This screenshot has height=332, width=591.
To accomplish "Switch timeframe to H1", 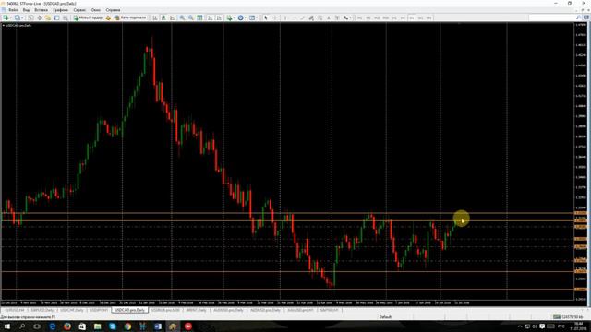I will (x=394, y=18).
